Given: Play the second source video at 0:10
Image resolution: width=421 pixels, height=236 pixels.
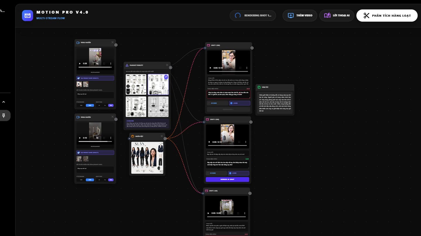Looking at the screenshot, I should coord(80,138).
